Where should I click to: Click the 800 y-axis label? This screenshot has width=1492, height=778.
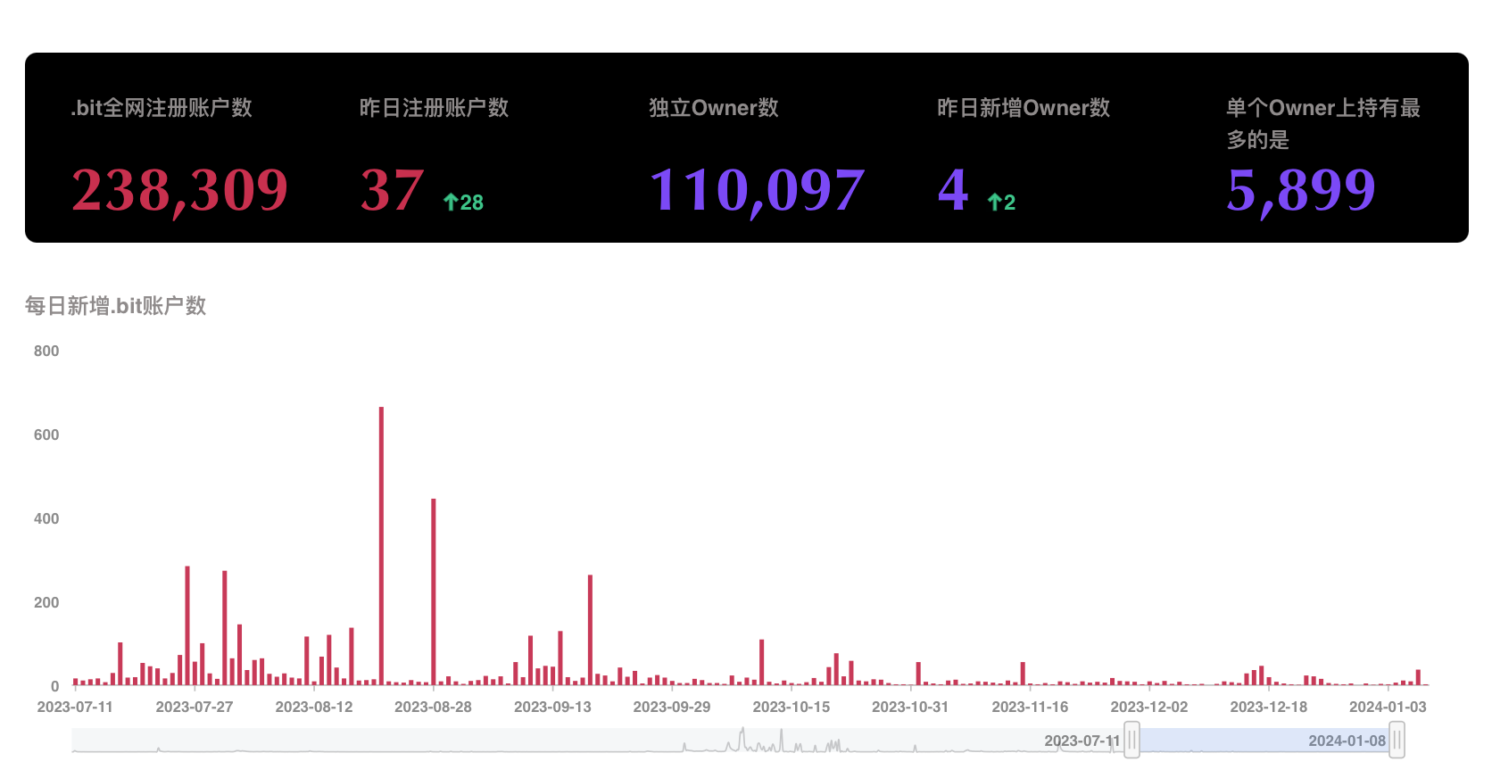click(x=46, y=352)
